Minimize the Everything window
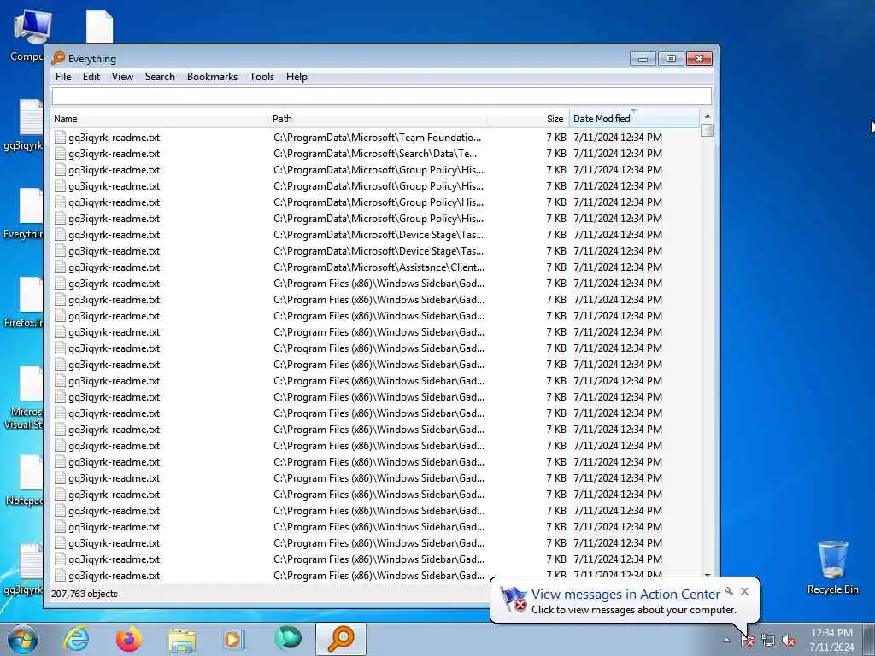The image size is (875, 656). point(643,59)
